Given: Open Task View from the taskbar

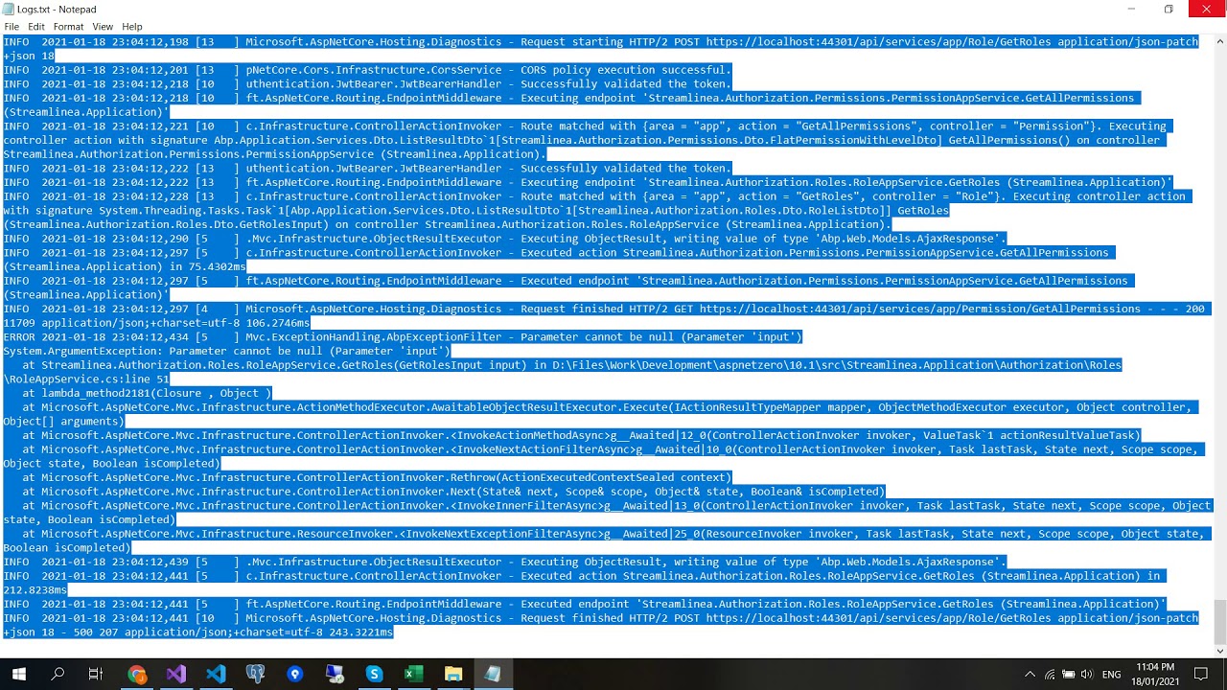Looking at the screenshot, I should tap(96, 674).
